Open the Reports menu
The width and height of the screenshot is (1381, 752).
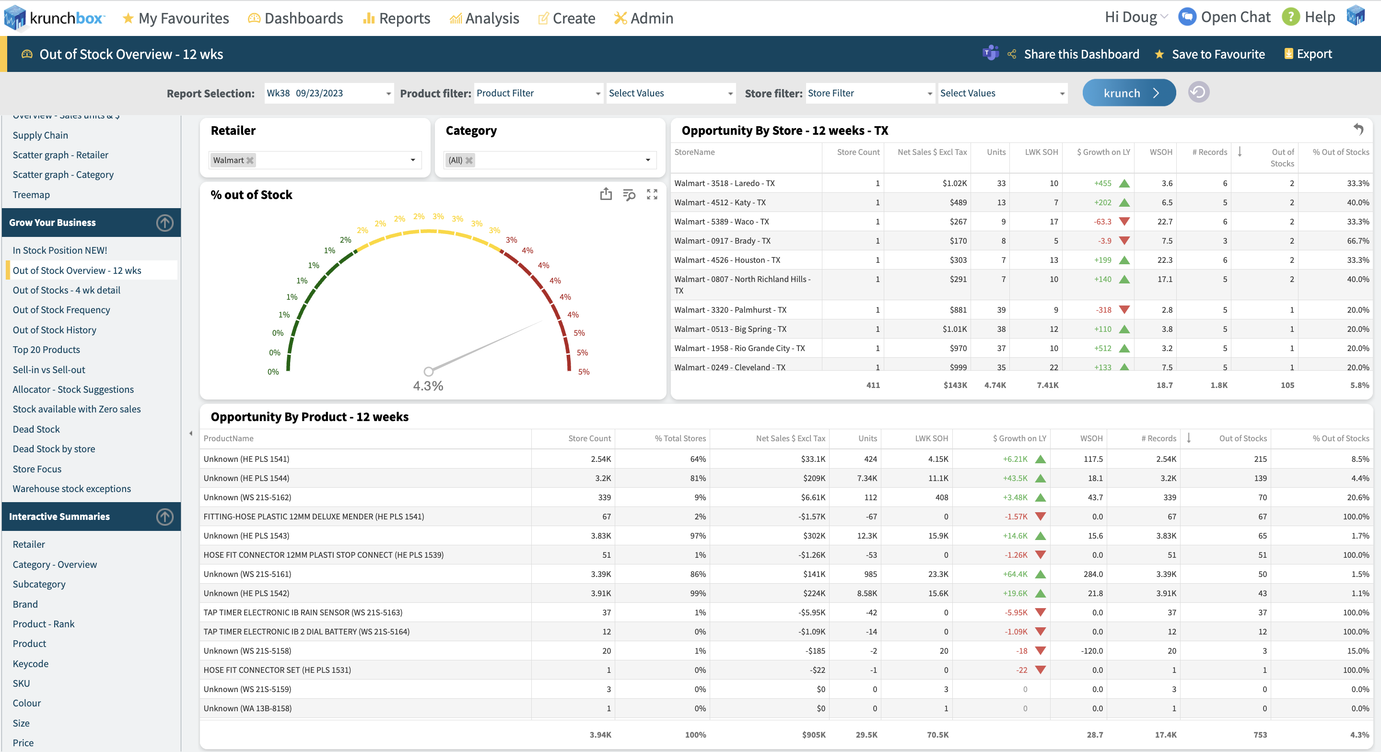point(396,18)
